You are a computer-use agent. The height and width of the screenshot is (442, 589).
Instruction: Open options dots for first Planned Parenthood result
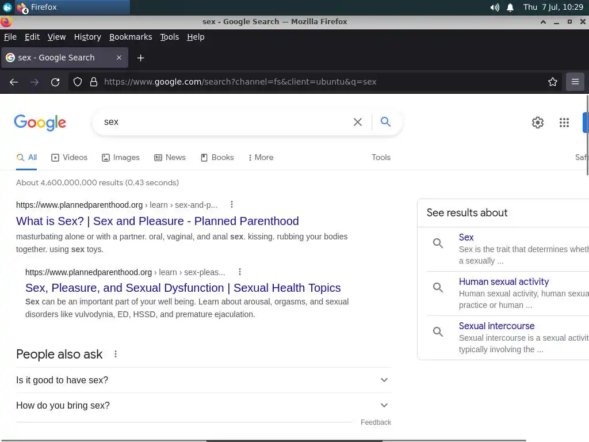click(x=231, y=204)
